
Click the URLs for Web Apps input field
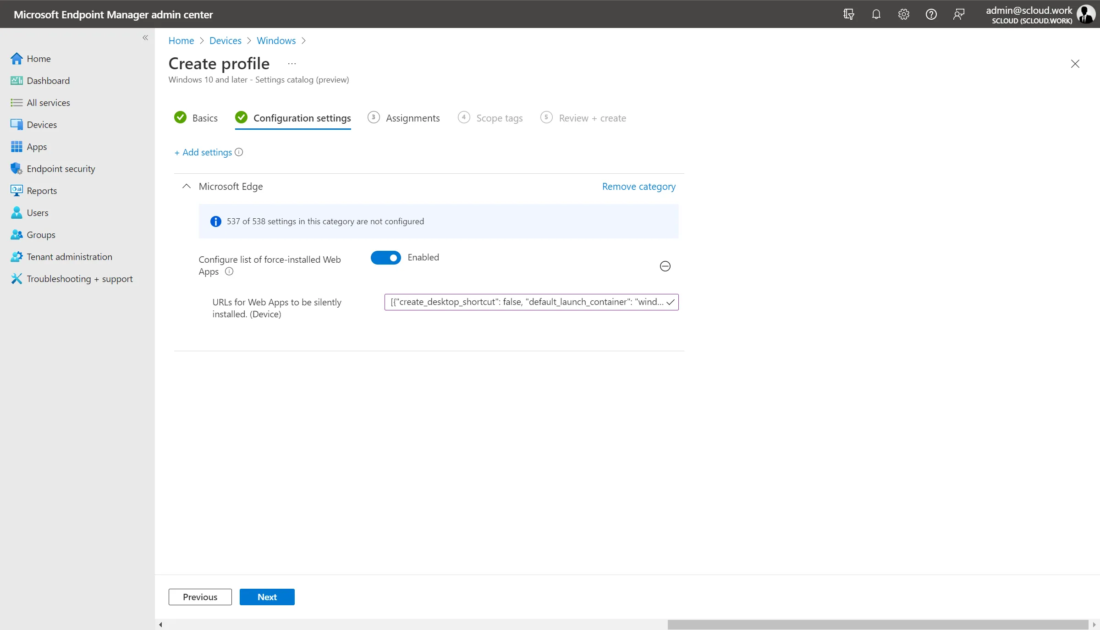tap(532, 302)
